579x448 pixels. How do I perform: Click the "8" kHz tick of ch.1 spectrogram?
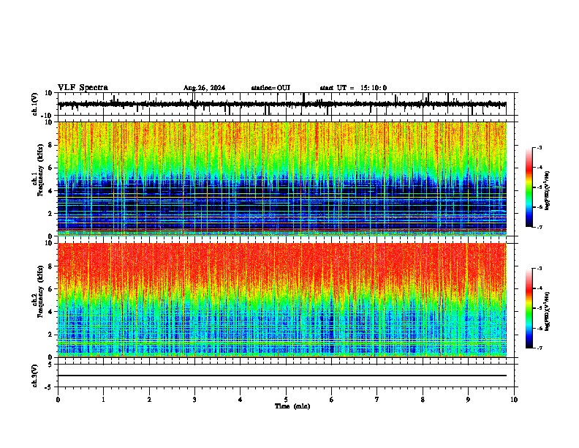click(50, 145)
